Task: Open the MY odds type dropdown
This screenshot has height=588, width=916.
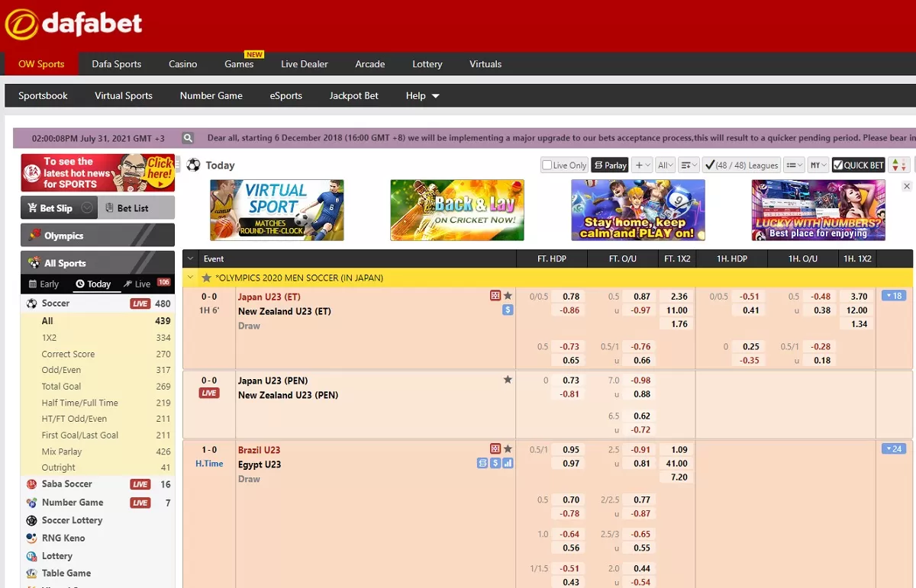Action: point(818,165)
